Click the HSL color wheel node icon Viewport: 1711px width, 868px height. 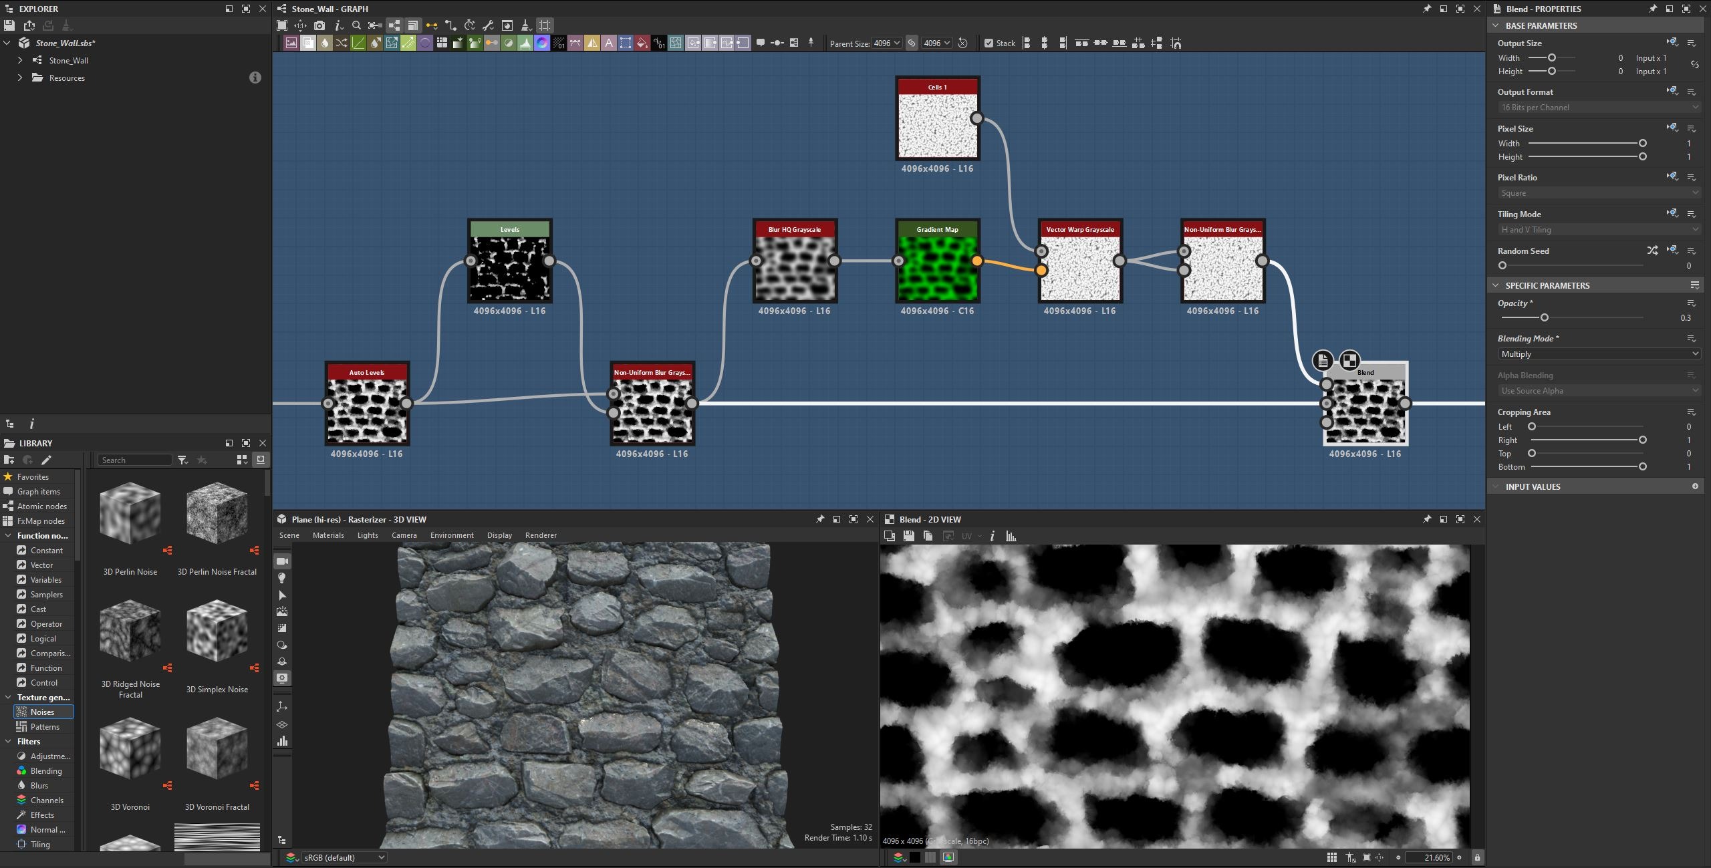coord(542,43)
